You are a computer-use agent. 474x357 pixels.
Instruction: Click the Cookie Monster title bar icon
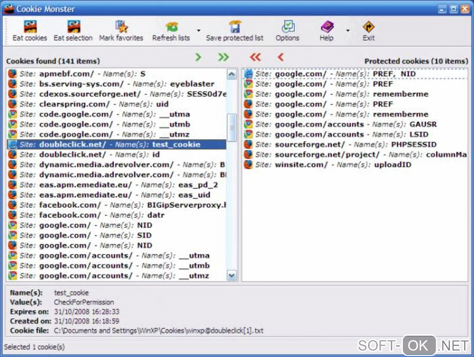click(x=8, y=9)
